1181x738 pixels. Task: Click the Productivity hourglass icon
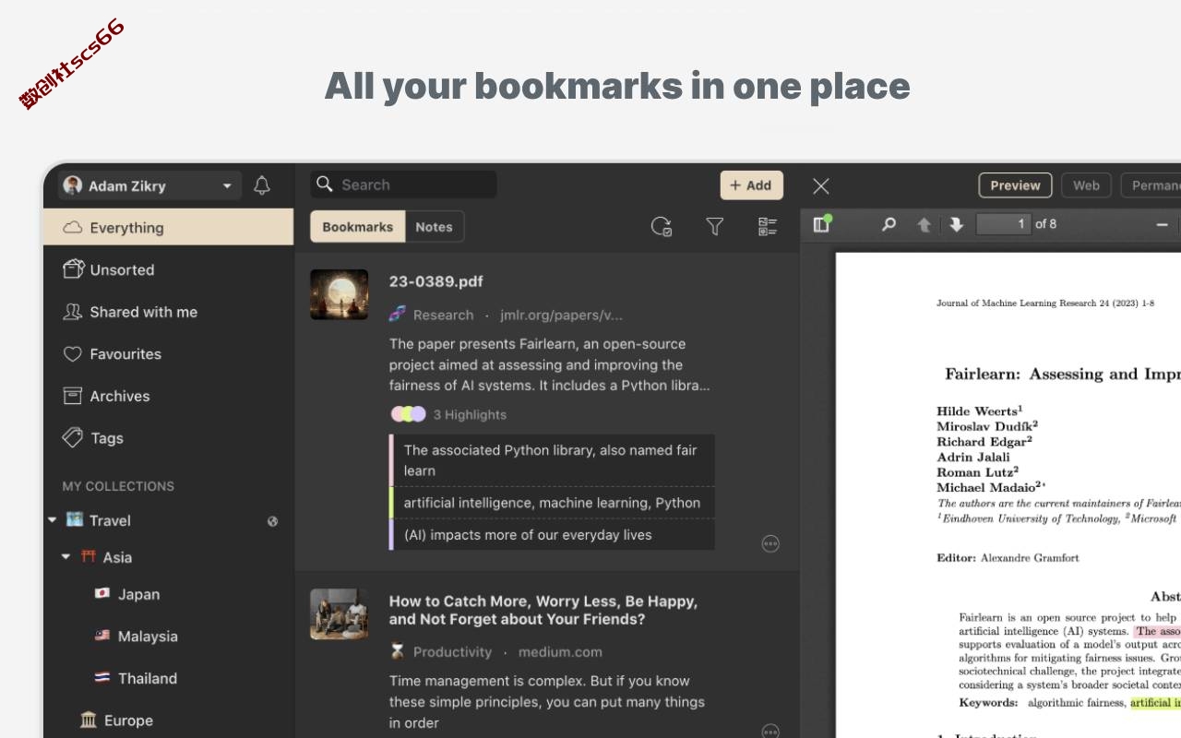[398, 651]
